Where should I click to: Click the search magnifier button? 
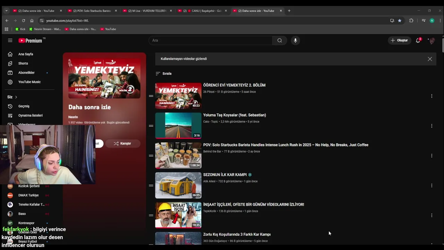(280, 40)
